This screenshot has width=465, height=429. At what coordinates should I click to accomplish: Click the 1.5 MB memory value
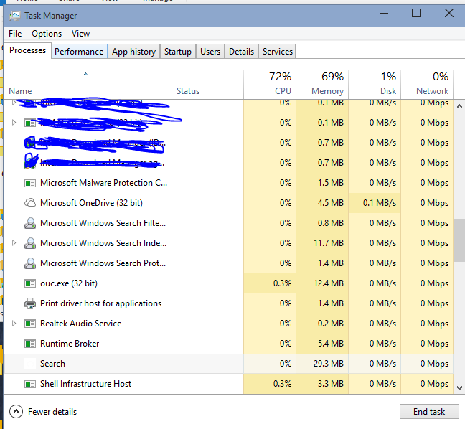pyautogui.click(x=331, y=183)
